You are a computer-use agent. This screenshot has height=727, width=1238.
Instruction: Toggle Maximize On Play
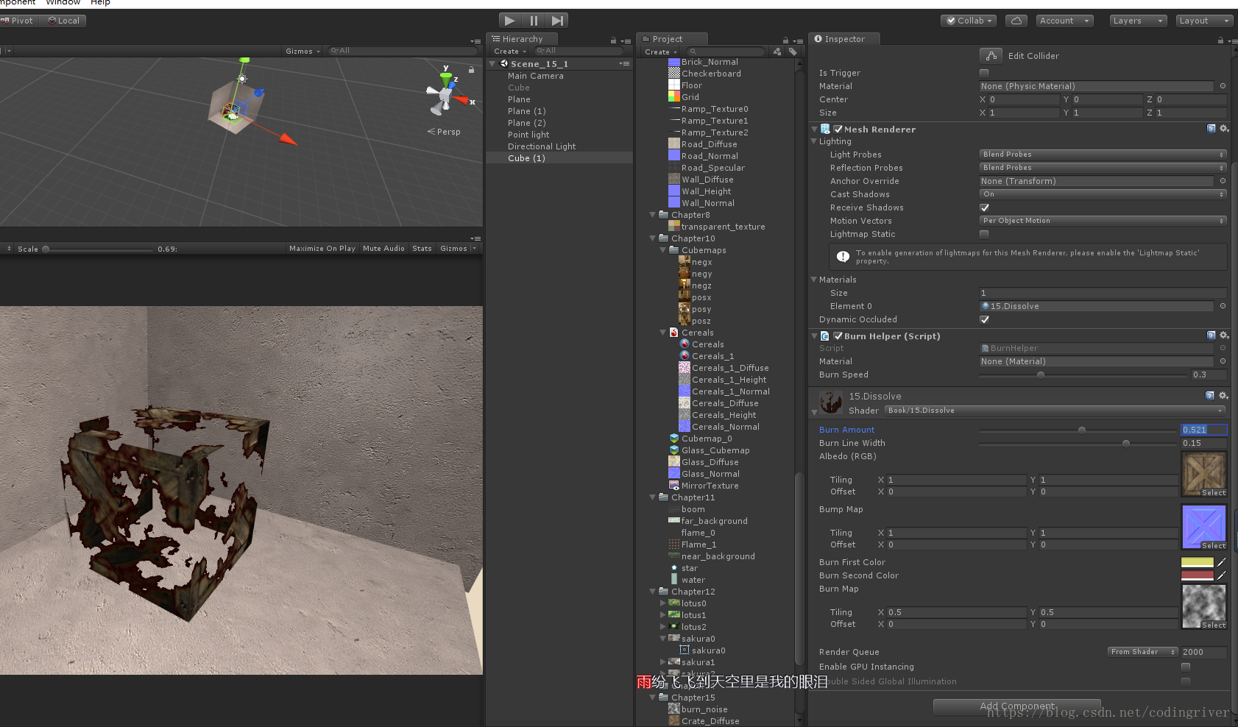click(x=322, y=249)
